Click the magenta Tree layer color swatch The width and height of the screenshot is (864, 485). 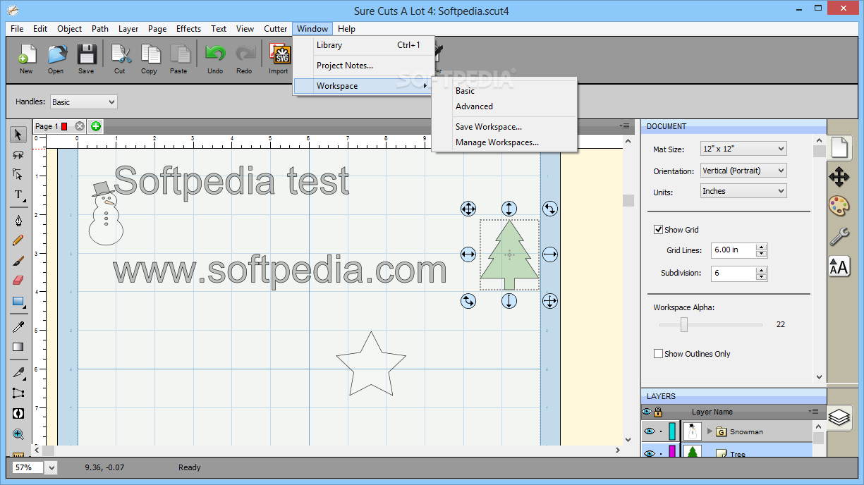click(x=671, y=451)
